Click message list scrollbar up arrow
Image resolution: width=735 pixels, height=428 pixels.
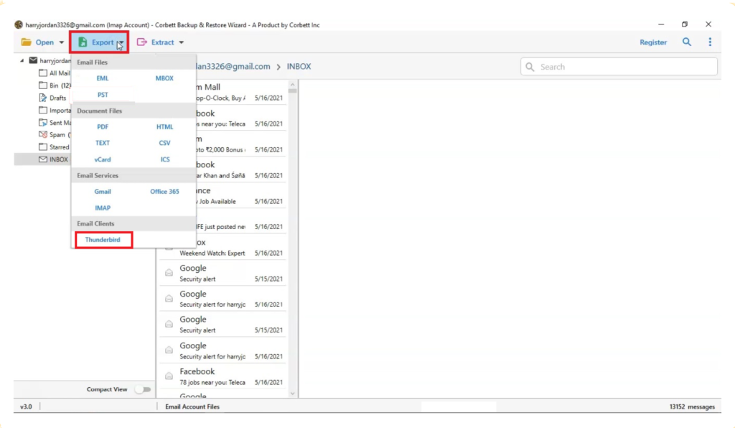click(x=293, y=85)
